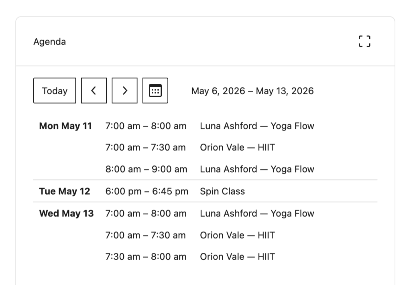The height and width of the screenshot is (285, 411).
Task: Select the calendar grid icon beside the arrows
Action: pos(155,90)
